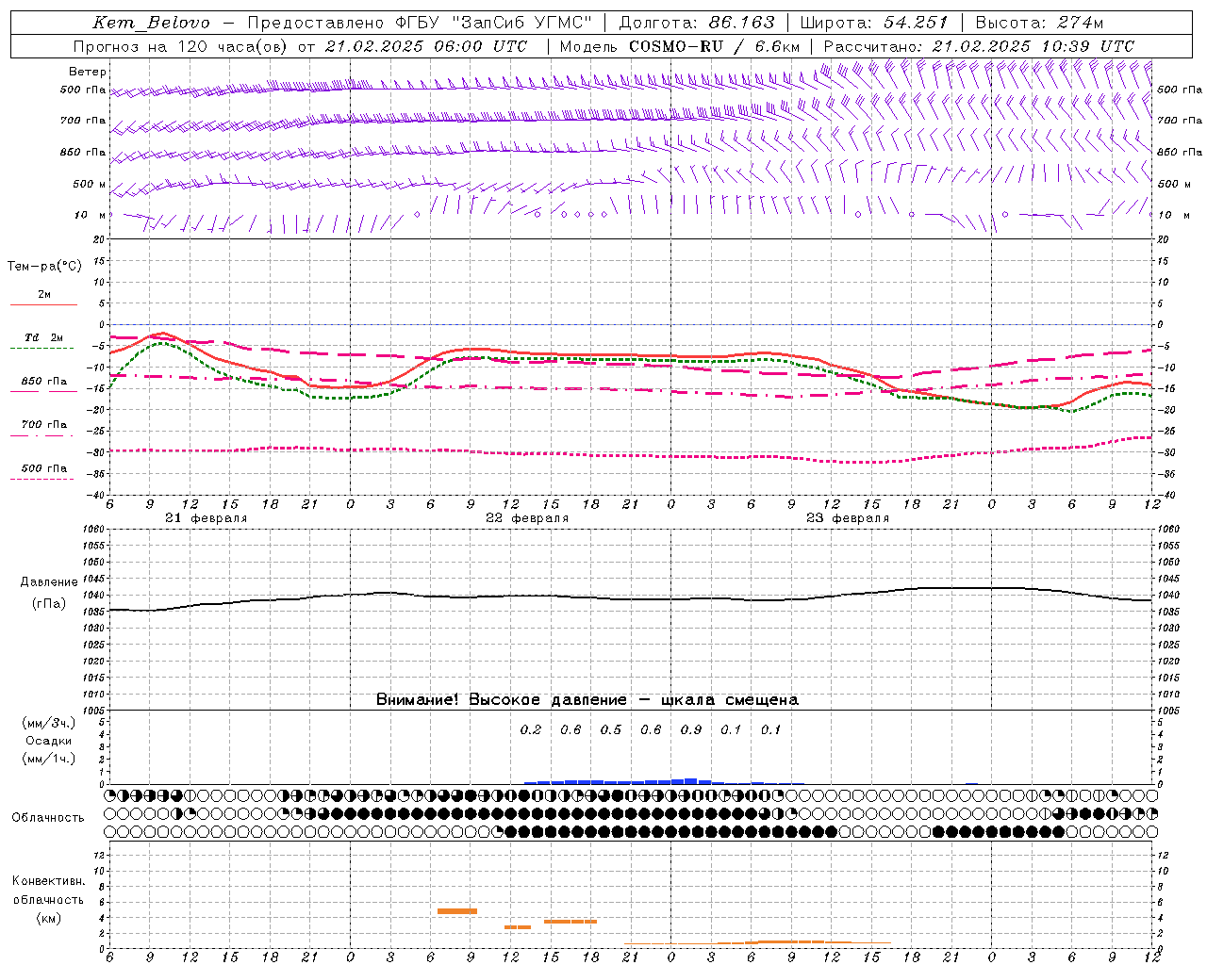Screen dimensions: 1207x965
Task: Click the precipitation amount '0.2'
Action: click(x=531, y=730)
